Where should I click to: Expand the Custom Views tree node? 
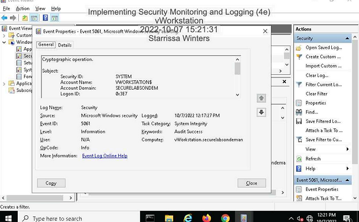(x=4, y=35)
